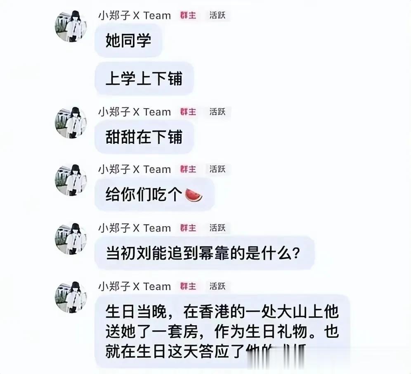Screen dimensions: 411x374
Task: Tap the long 生日当晚 message bubble
Action: (x=222, y=332)
